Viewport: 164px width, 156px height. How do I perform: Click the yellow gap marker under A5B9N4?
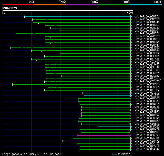[x=51, y=43]
